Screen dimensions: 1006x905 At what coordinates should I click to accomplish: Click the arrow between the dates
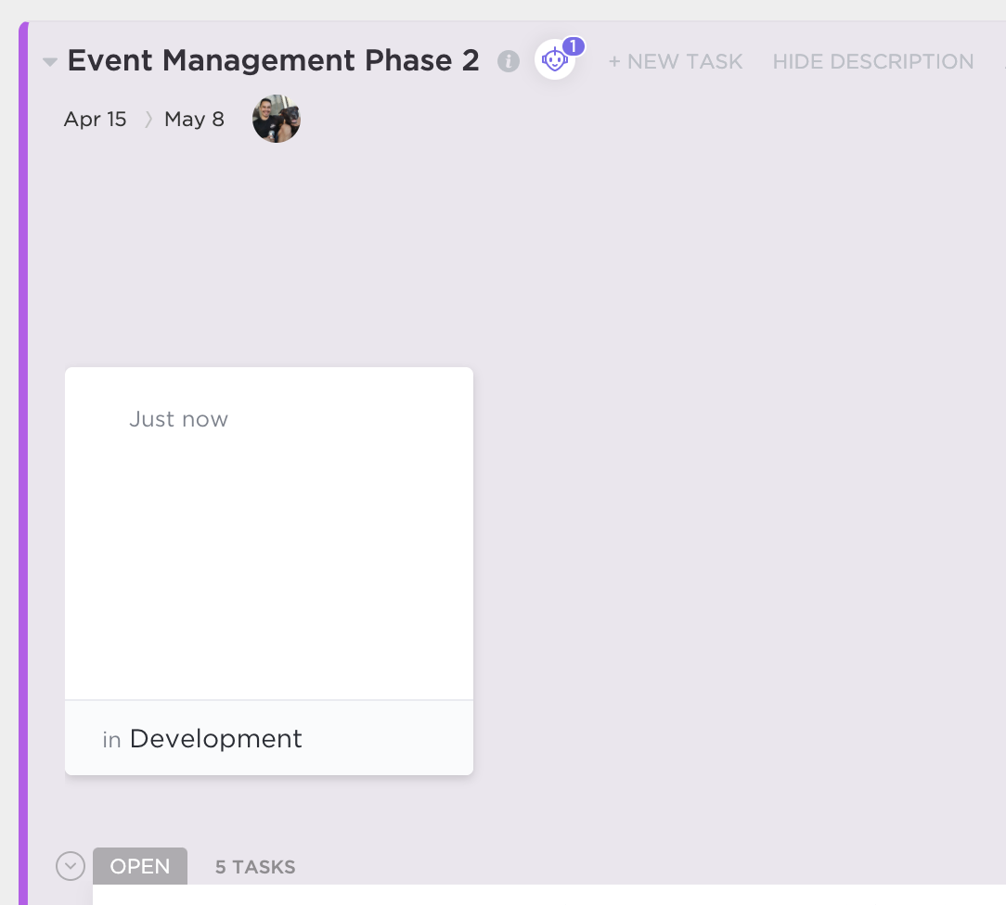click(147, 120)
